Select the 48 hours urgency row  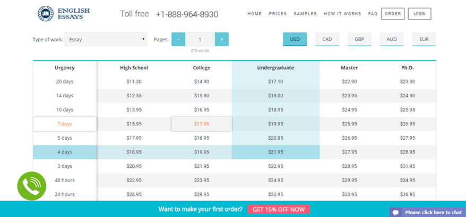pyautogui.click(x=65, y=180)
